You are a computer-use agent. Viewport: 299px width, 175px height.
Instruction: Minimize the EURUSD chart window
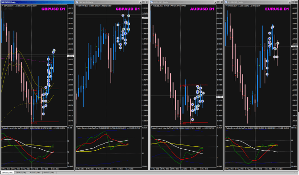click(290, 2)
